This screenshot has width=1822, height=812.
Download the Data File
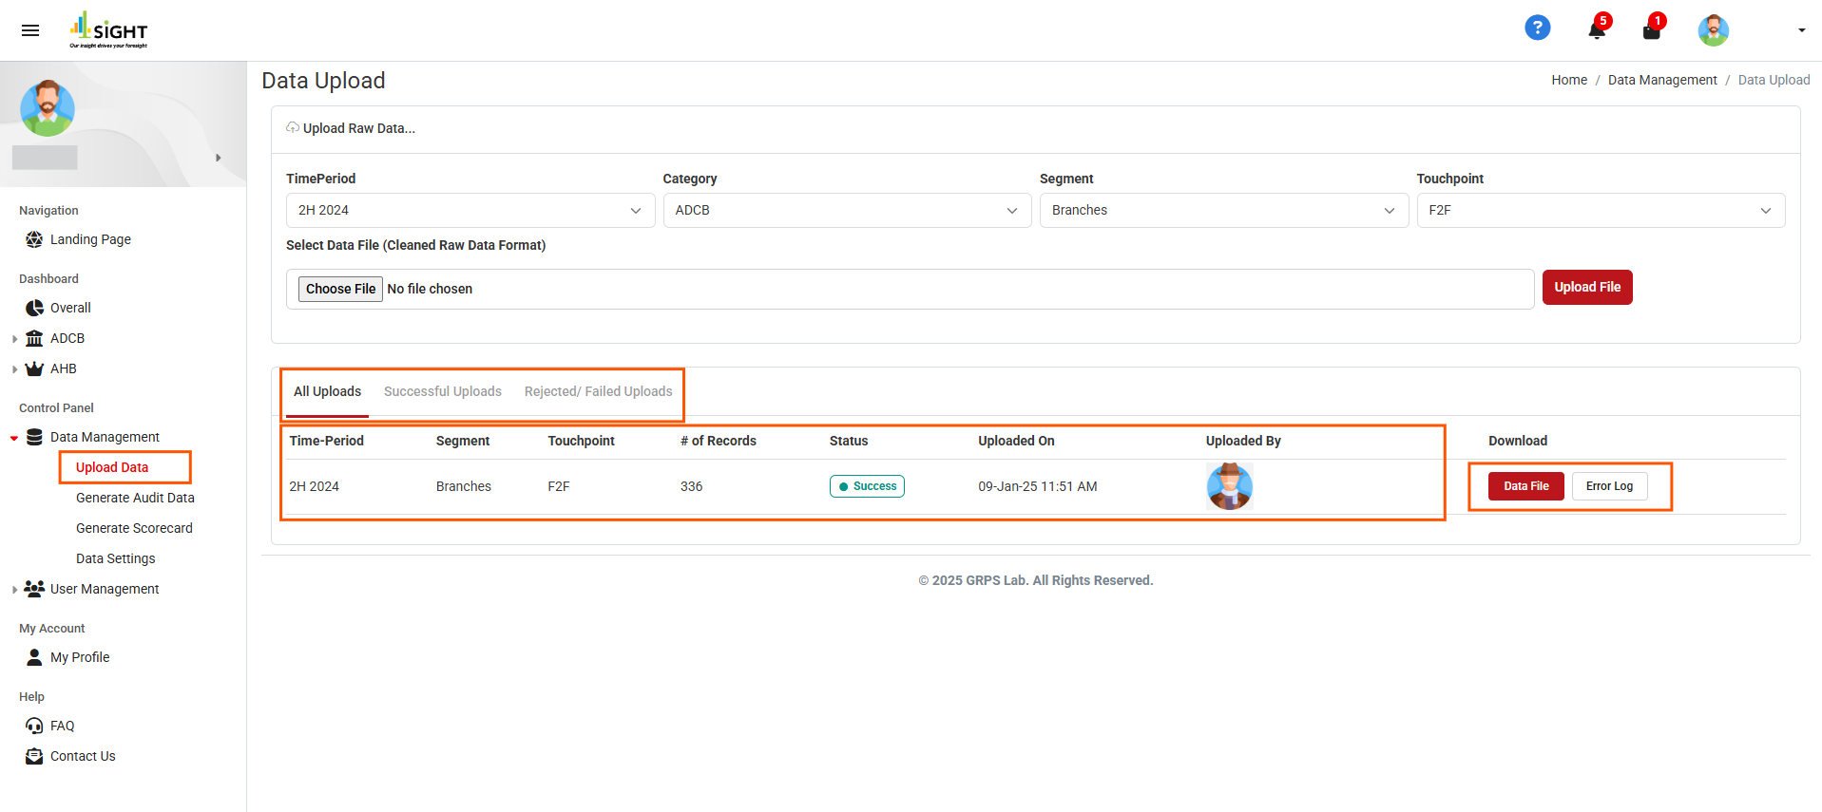[1525, 486]
